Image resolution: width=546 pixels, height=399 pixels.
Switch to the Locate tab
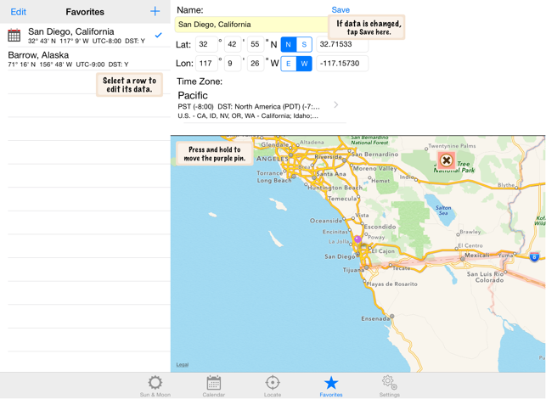click(x=273, y=386)
